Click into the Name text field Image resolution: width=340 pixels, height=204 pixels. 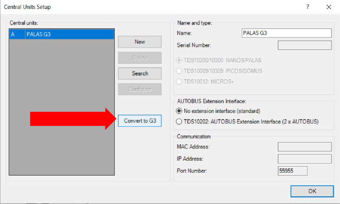coord(287,33)
